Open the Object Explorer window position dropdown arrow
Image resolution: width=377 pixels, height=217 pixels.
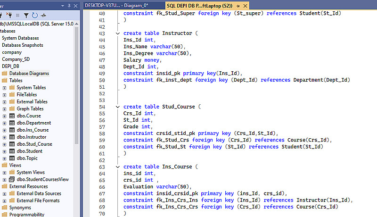pyautogui.click(x=63, y=6)
